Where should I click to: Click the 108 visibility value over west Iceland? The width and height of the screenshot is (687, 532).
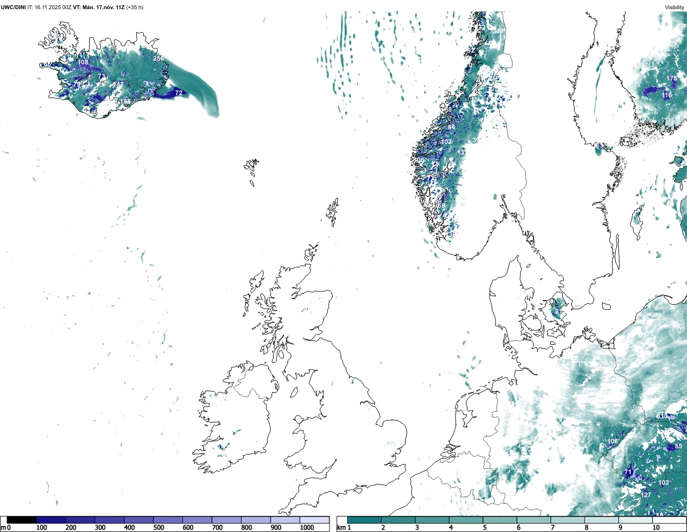83,62
